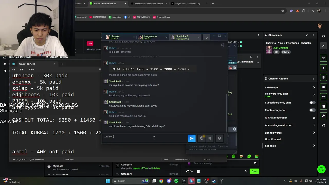329x185 pixels.
Task: Open the notes sidebar panel icon
Action: tap(323, 78)
